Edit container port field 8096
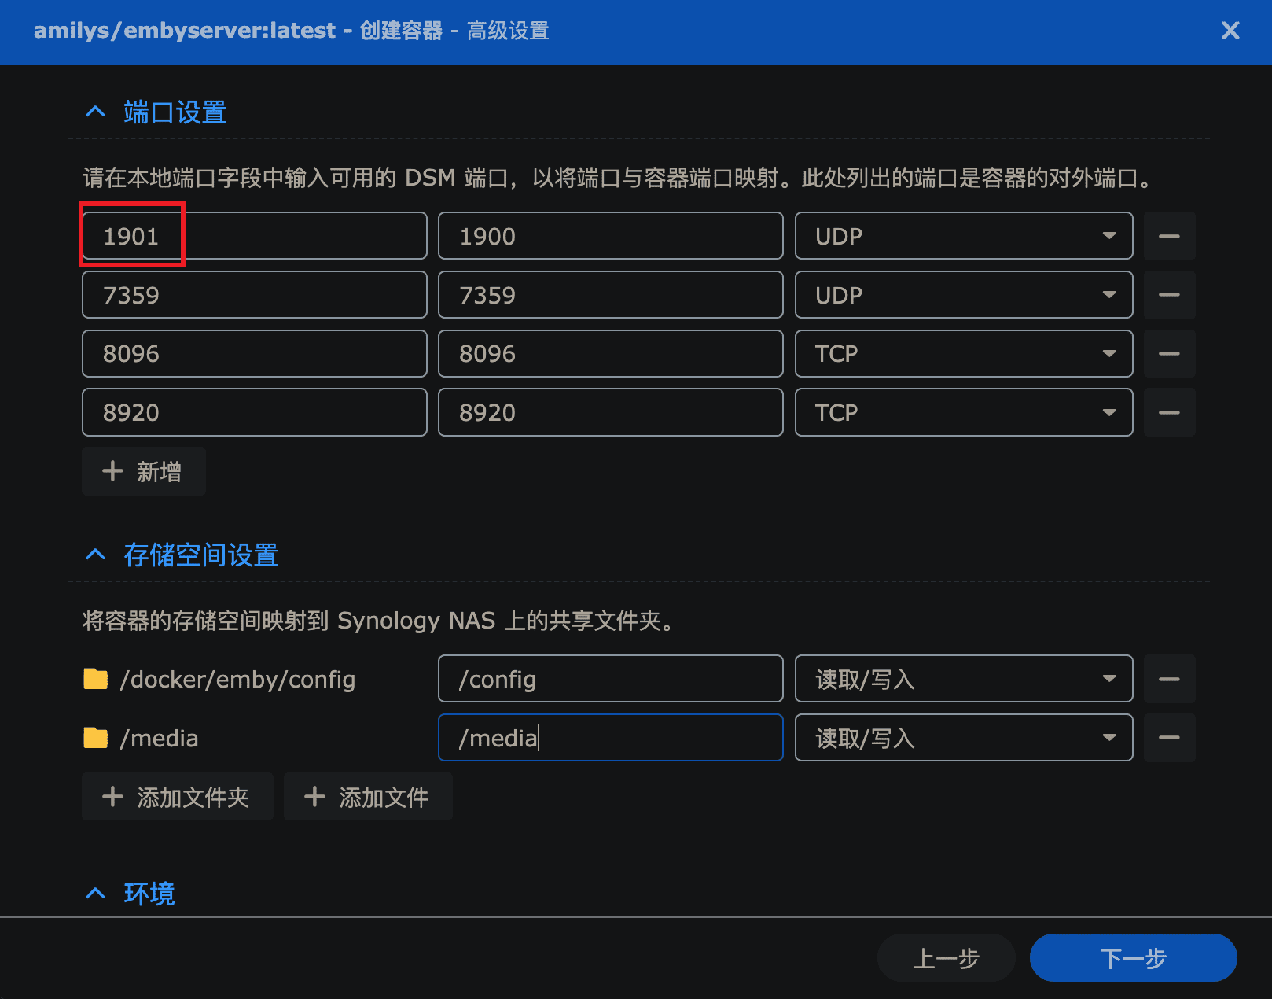 pyautogui.click(x=611, y=354)
